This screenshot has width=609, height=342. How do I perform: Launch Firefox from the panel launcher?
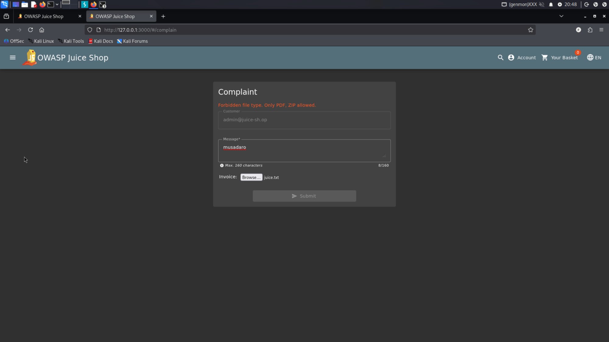pyautogui.click(x=42, y=5)
